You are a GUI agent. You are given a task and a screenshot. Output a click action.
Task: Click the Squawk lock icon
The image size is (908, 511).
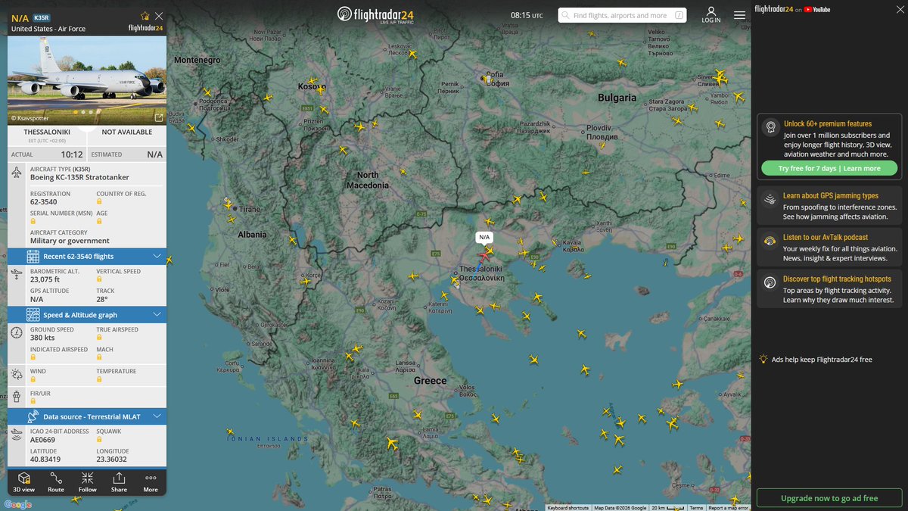(x=100, y=439)
